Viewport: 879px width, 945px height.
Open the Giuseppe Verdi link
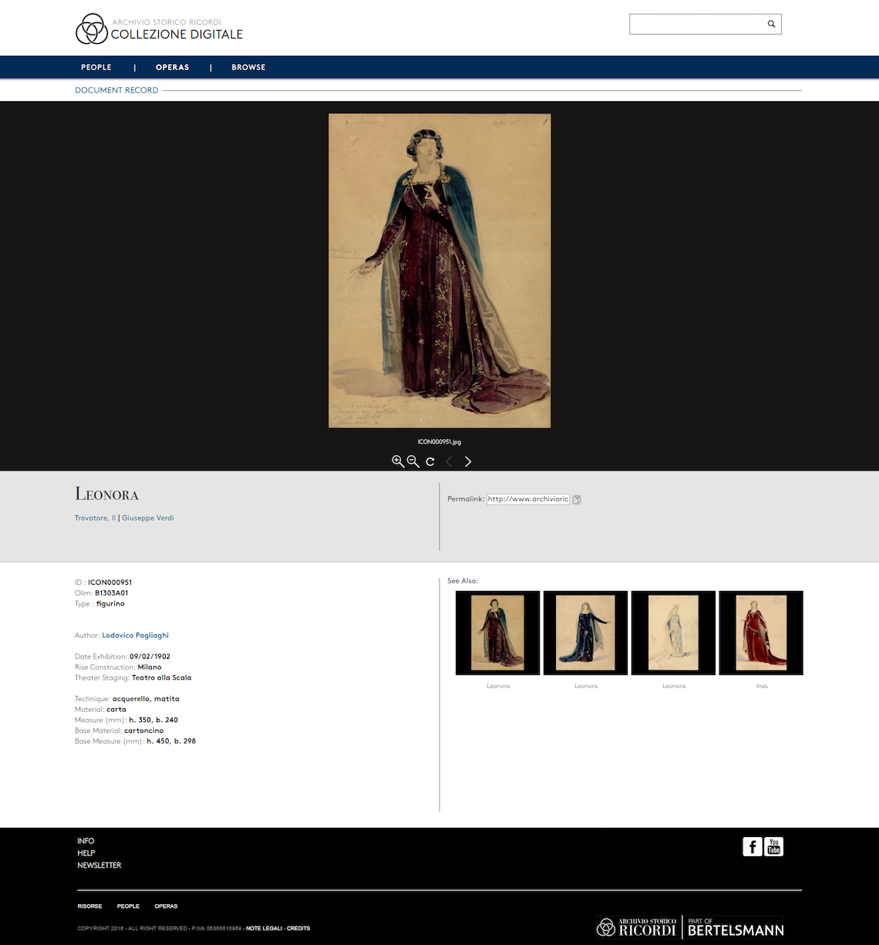tap(148, 518)
